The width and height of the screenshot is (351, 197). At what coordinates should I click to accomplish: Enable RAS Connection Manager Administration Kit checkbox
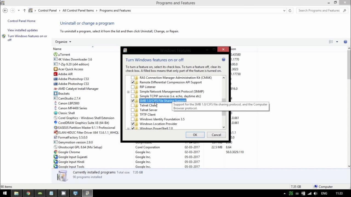pyautogui.click(x=133, y=78)
